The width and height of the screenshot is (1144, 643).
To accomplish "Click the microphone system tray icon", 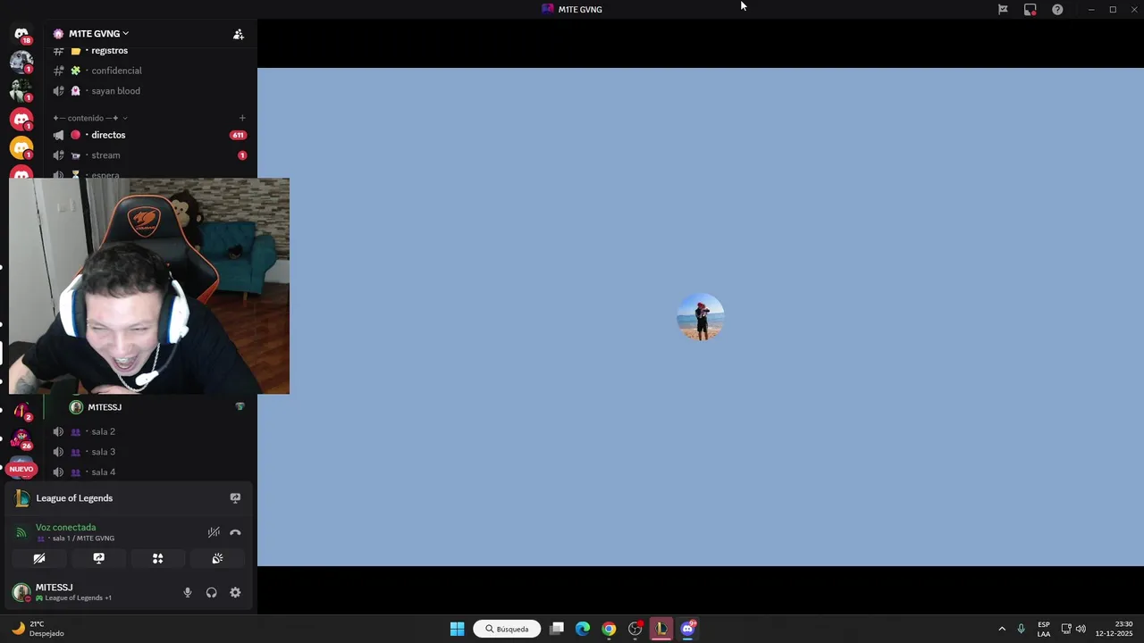I will (x=1021, y=629).
